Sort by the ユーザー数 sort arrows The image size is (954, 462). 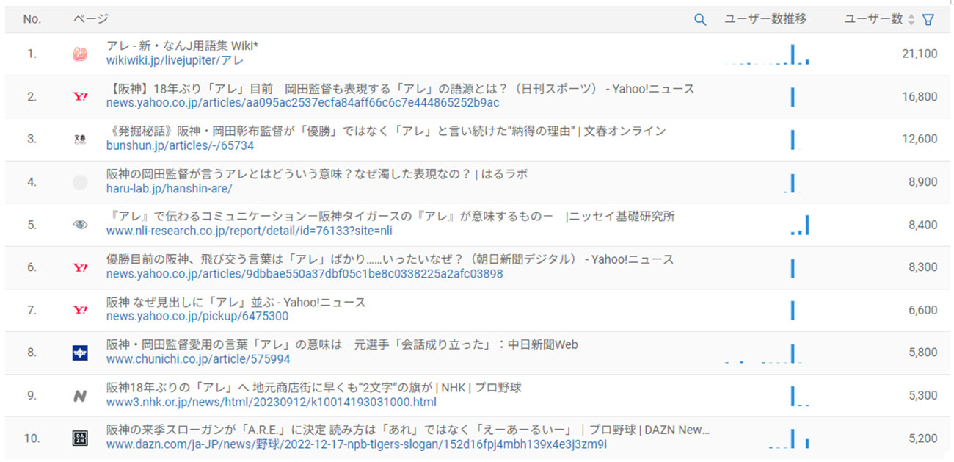[911, 20]
